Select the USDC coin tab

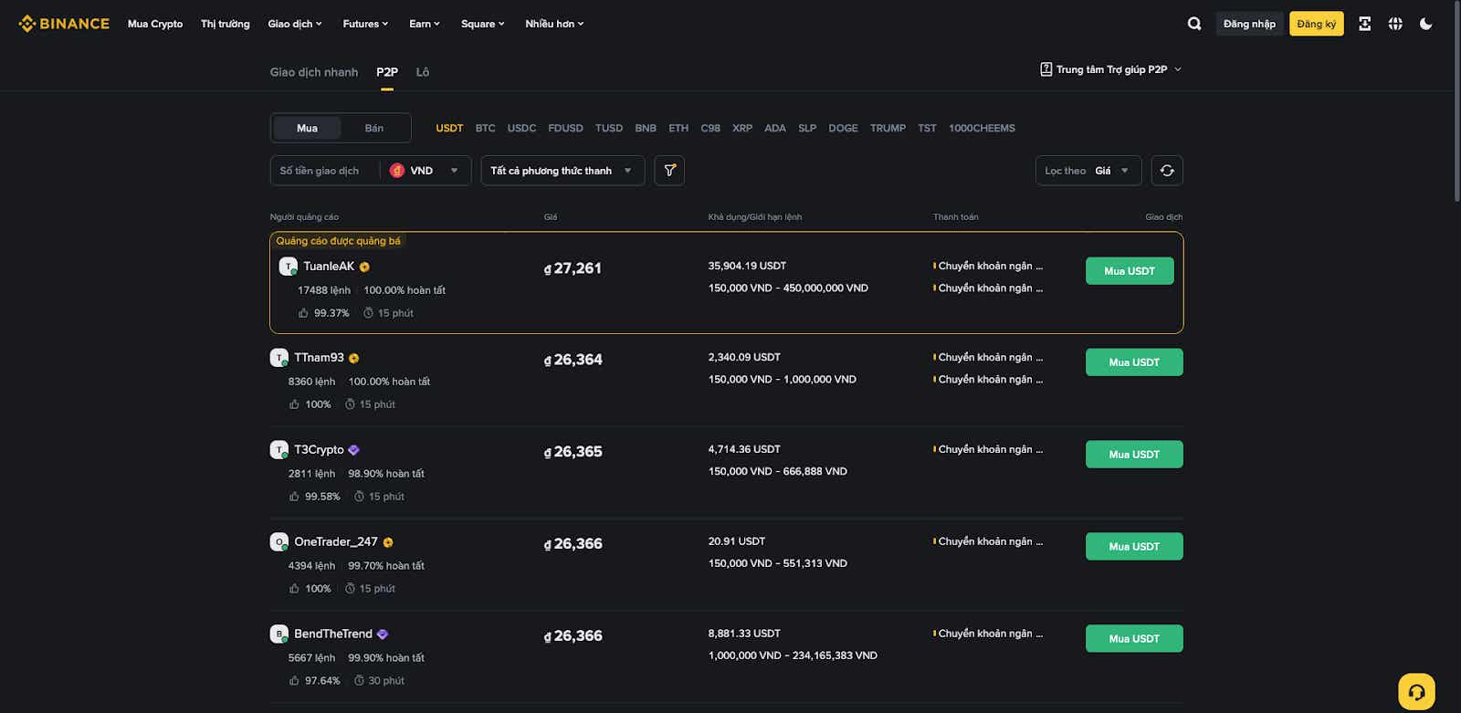(521, 128)
